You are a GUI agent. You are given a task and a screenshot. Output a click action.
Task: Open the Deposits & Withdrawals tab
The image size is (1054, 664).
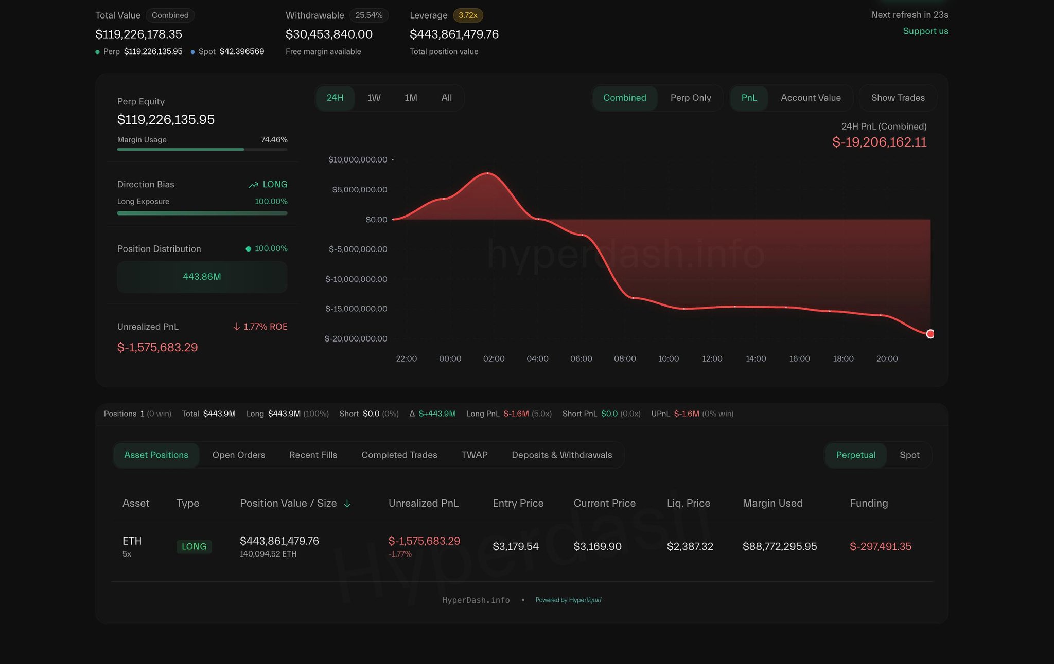point(561,455)
